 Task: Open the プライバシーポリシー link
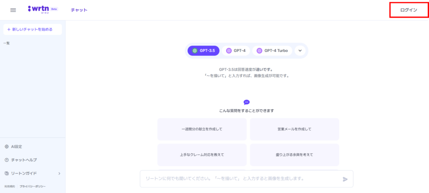33,186
